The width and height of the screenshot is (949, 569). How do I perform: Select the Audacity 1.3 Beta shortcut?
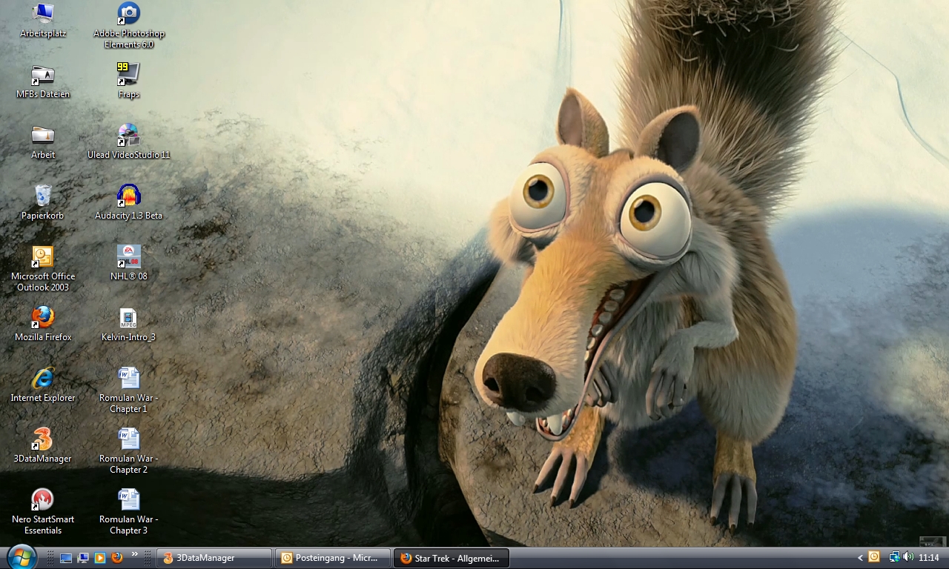point(128,196)
